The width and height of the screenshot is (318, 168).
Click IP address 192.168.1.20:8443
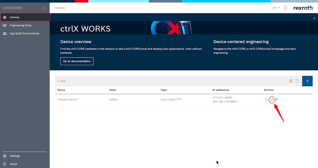[x=224, y=102]
